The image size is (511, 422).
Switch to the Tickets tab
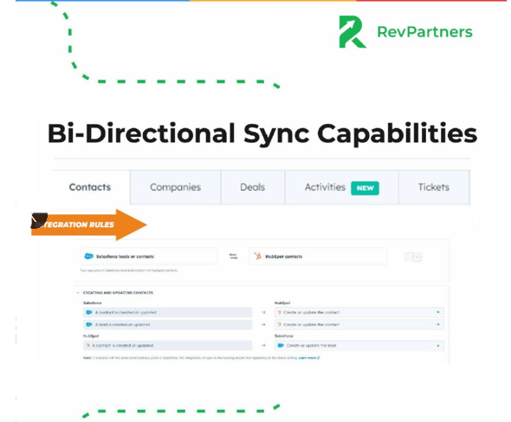click(x=434, y=187)
